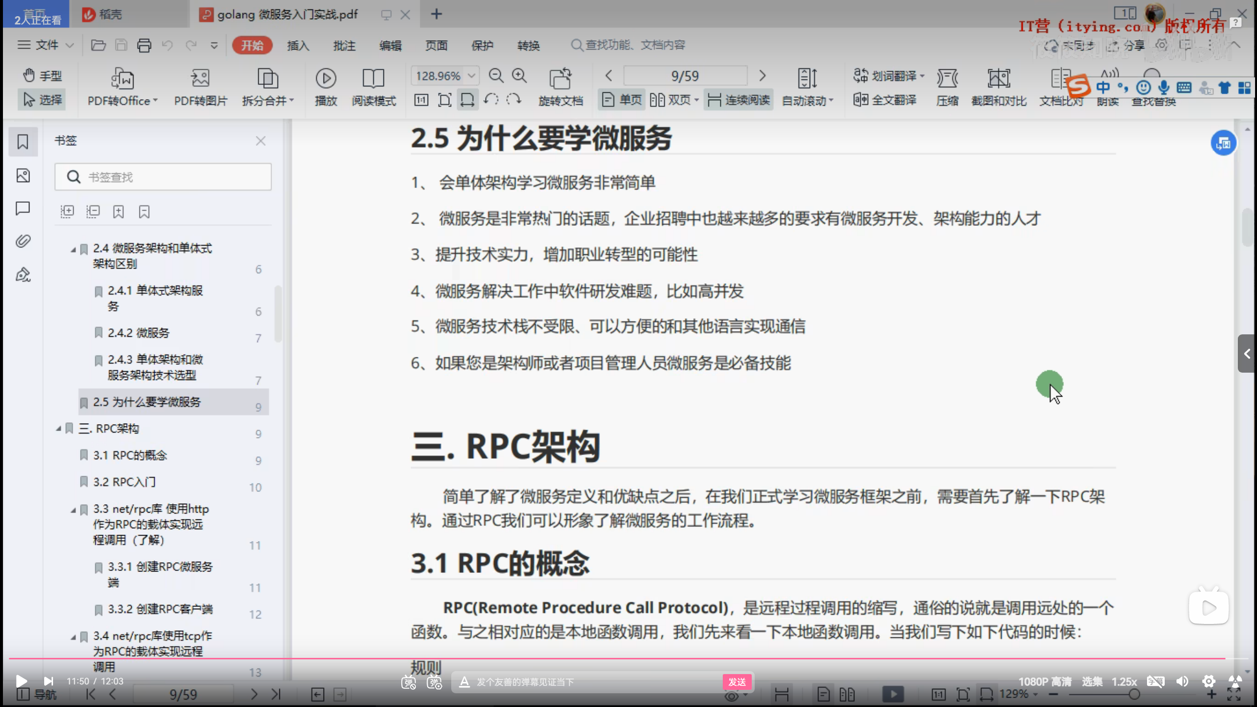The height and width of the screenshot is (707, 1257).
Task: Play the video with the player's play button
Action: 21,681
